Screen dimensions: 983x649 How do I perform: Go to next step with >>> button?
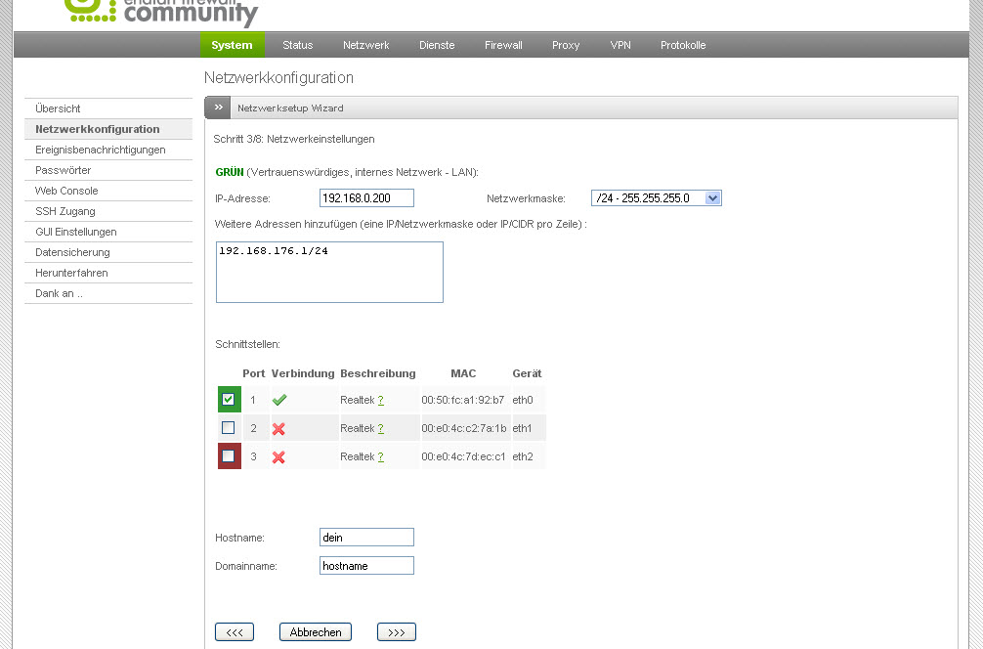[396, 632]
